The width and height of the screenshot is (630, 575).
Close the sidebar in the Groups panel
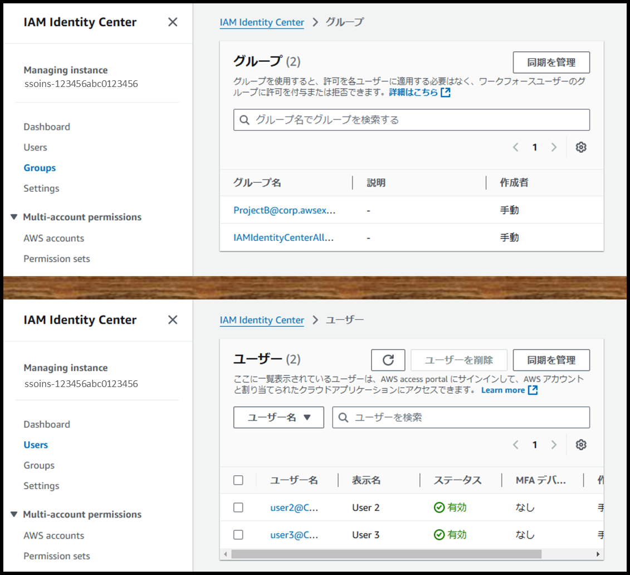point(172,22)
